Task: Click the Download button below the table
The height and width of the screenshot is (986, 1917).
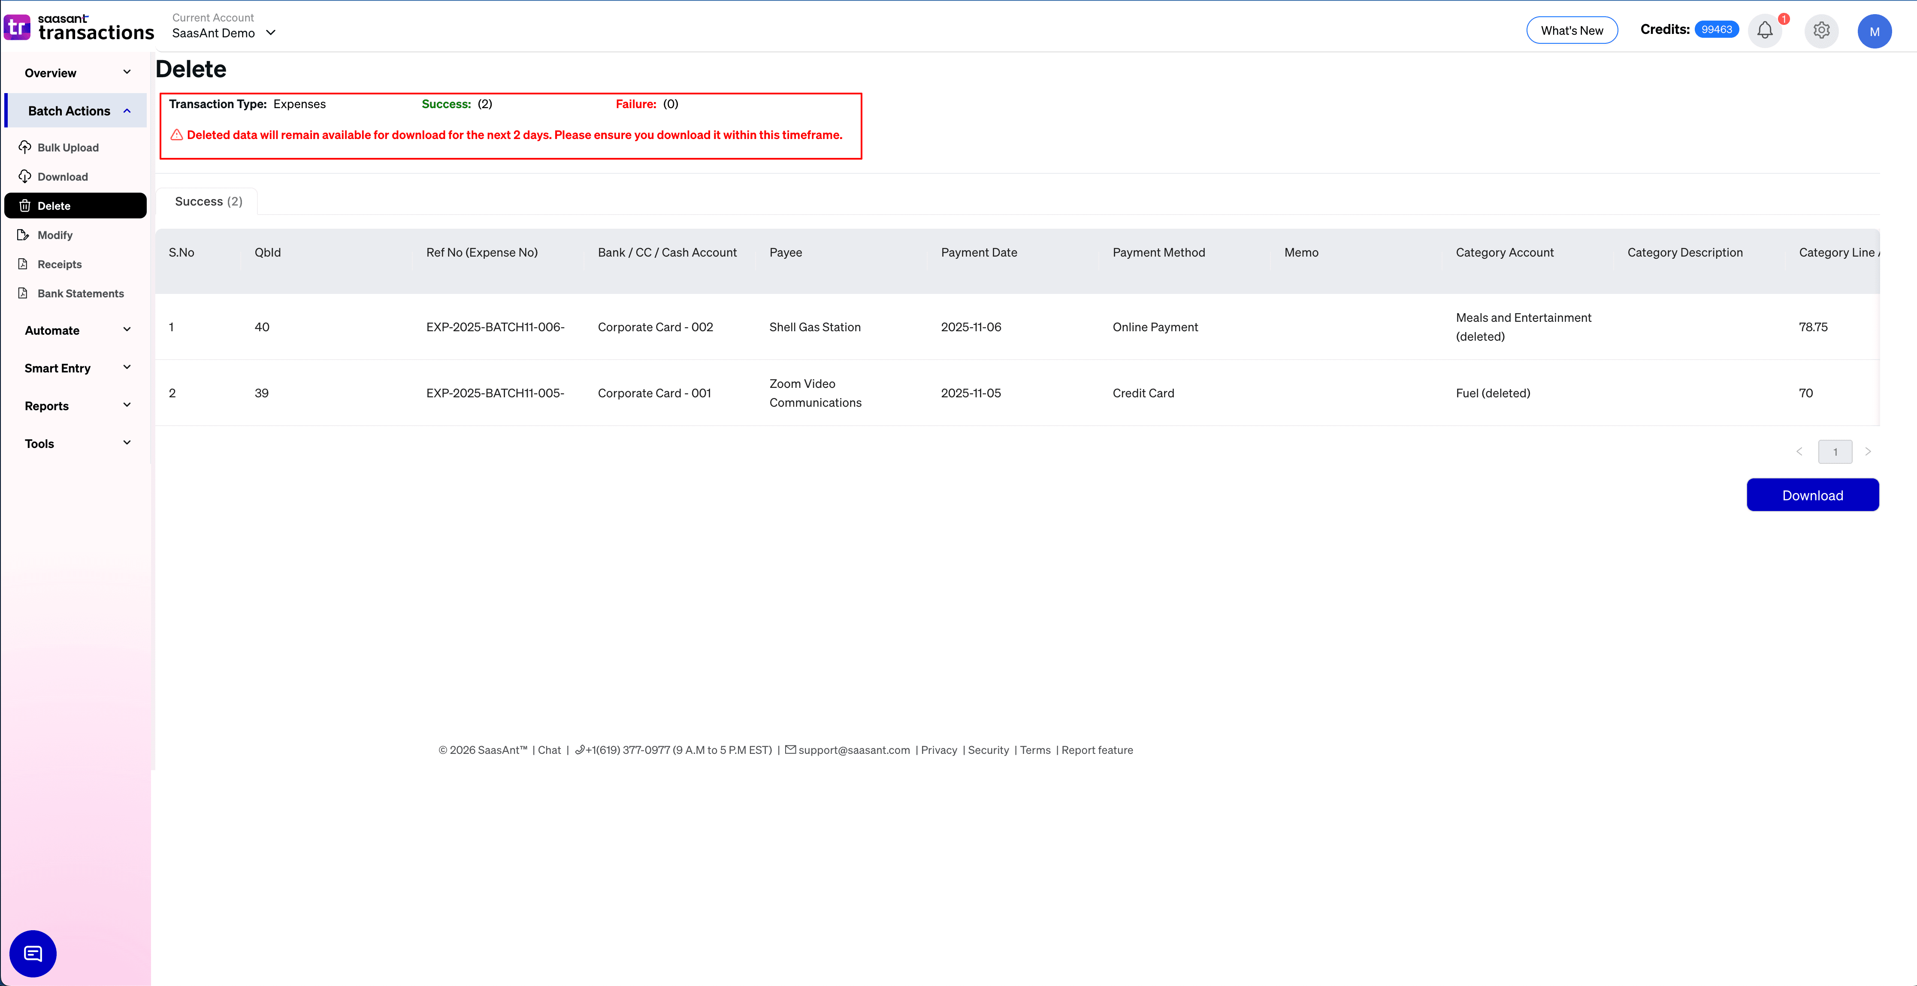Action: (1813, 494)
